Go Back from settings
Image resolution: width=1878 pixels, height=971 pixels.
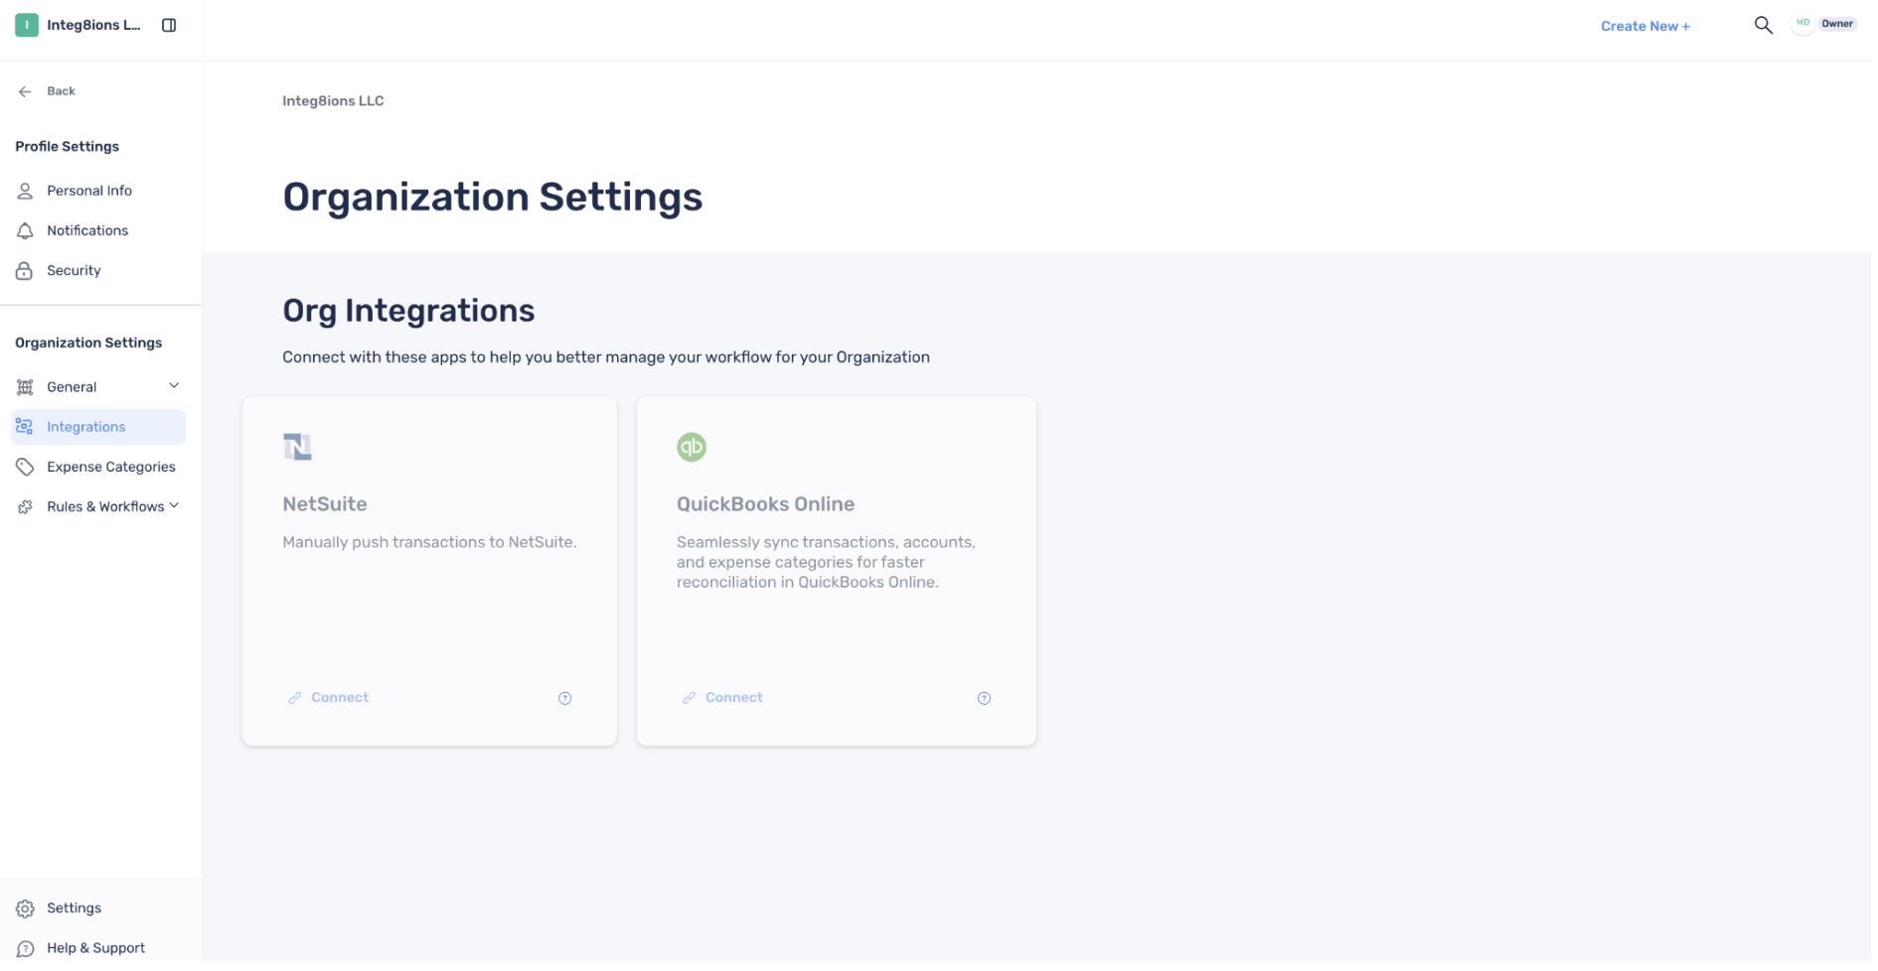[61, 91]
